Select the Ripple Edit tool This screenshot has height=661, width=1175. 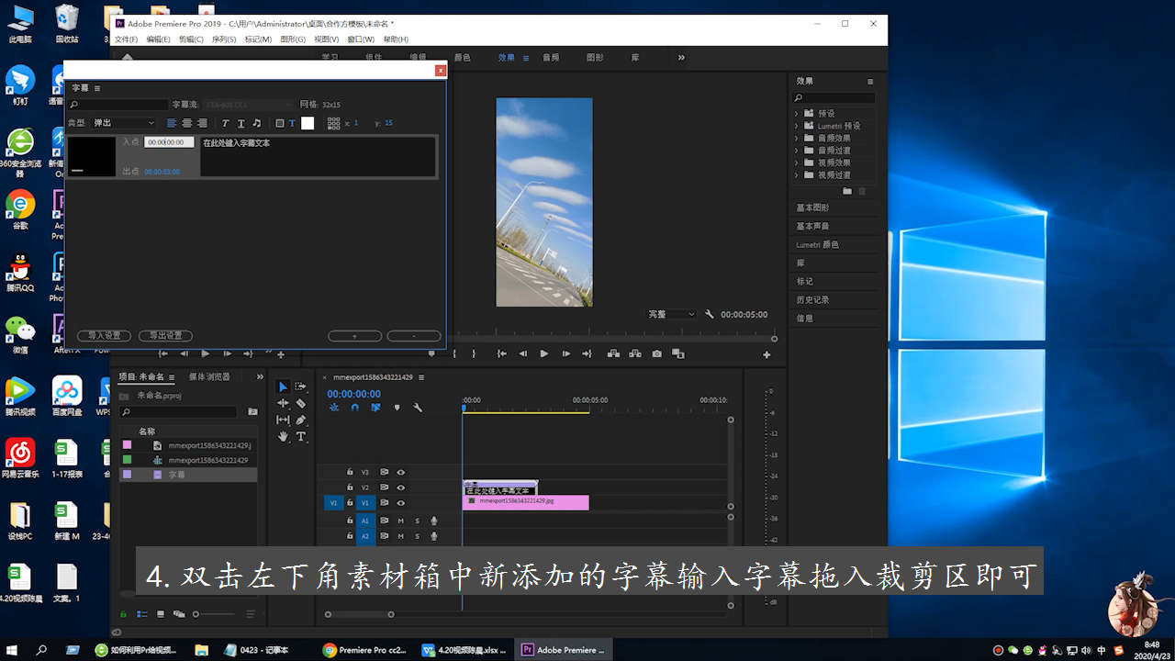(x=283, y=403)
